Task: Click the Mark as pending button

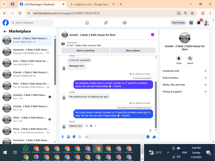Action: click(x=86, y=51)
